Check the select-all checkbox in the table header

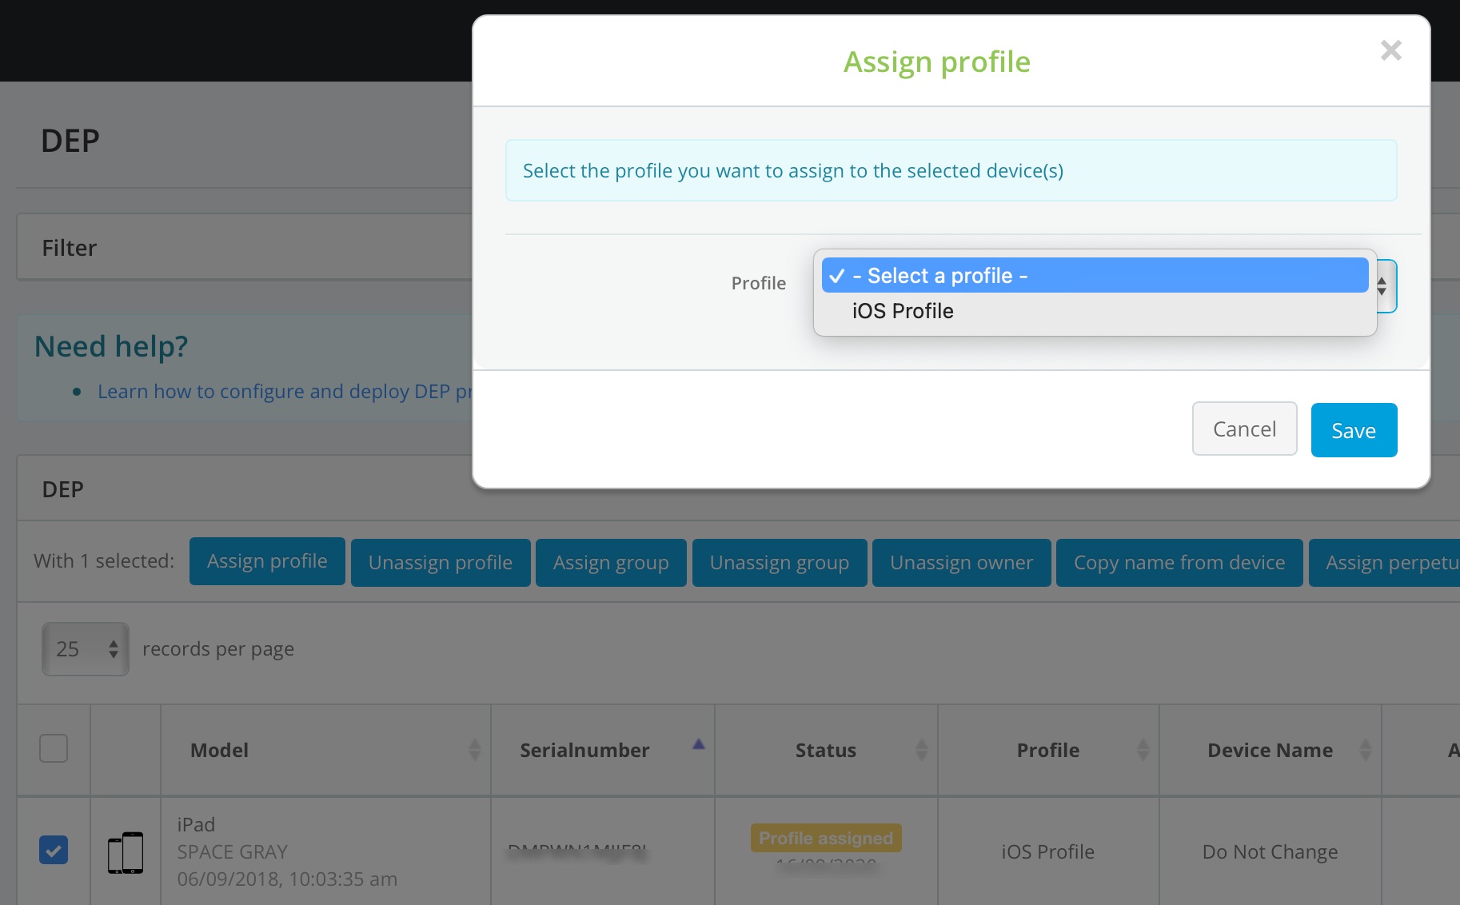coord(53,748)
